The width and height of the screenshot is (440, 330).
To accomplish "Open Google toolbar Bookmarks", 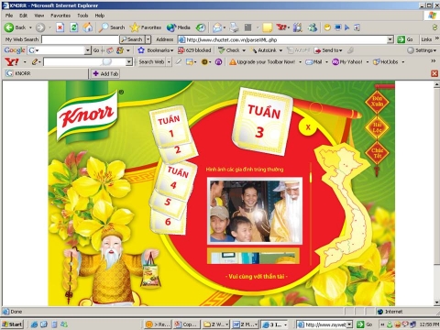I will pyautogui.click(x=156, y=50).
